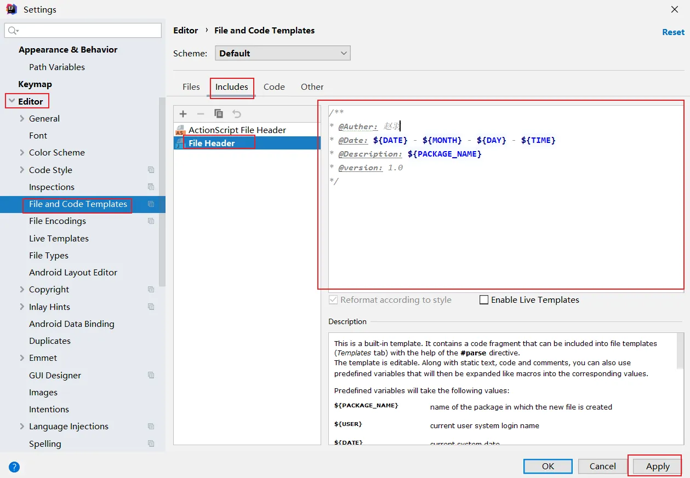This screenshot has height=478, width=690.
Task: Click the reset to default arrow icon
Action: pos(236,114)
